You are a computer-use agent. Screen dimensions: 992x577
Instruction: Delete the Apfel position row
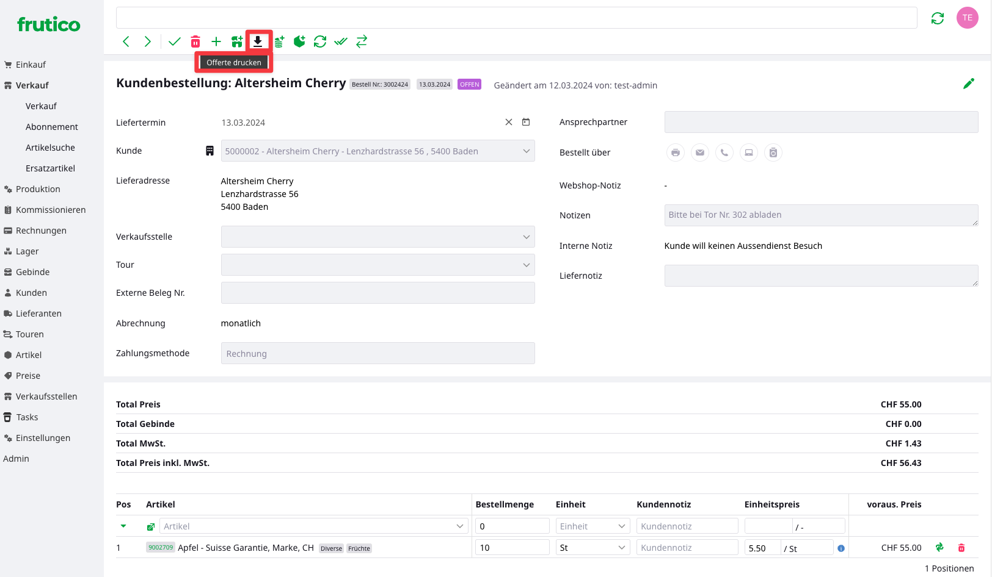pyautogui.click(x=961, y=548)
